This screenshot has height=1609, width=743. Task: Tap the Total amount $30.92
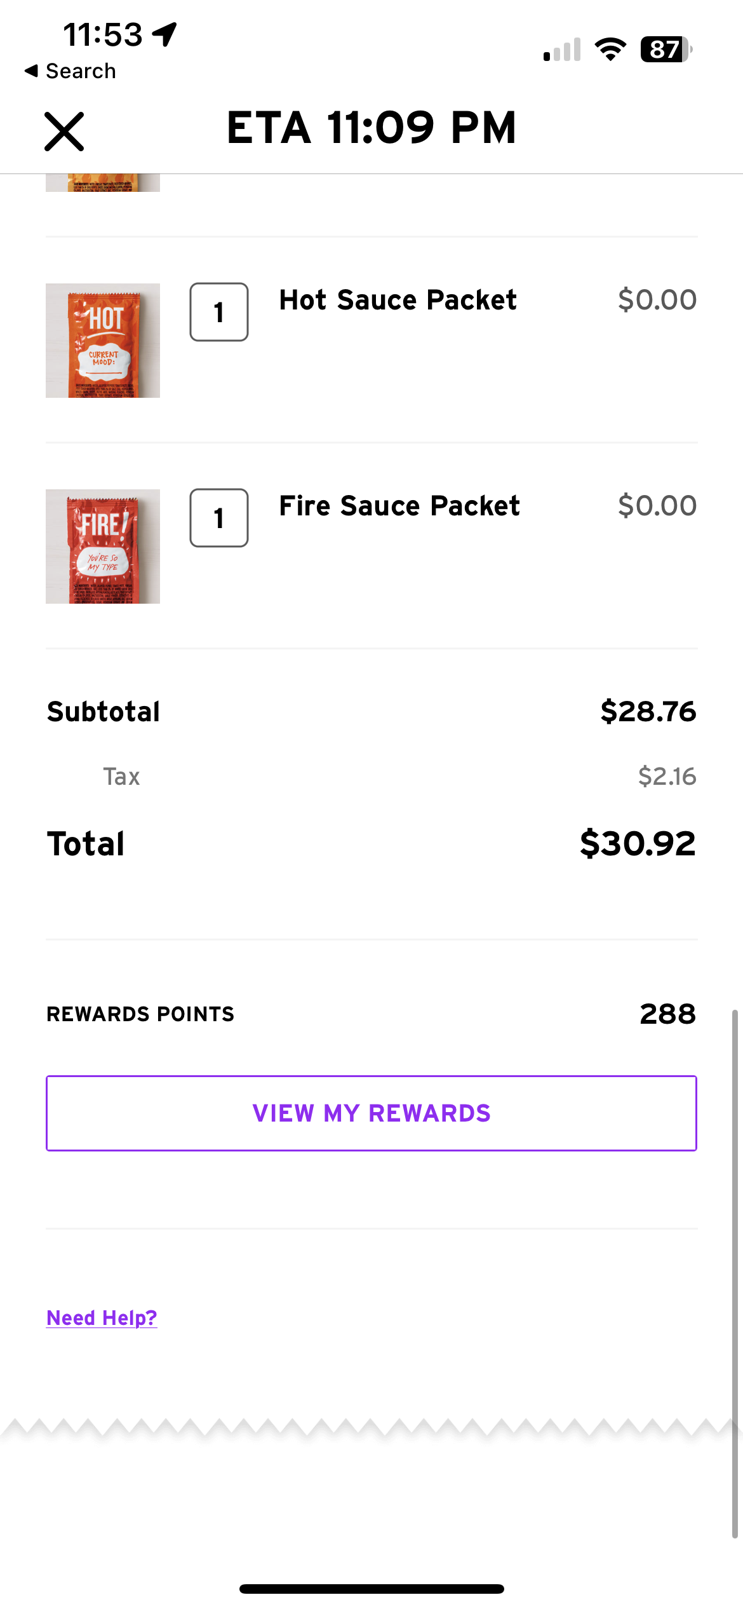[x=638, y=844]
